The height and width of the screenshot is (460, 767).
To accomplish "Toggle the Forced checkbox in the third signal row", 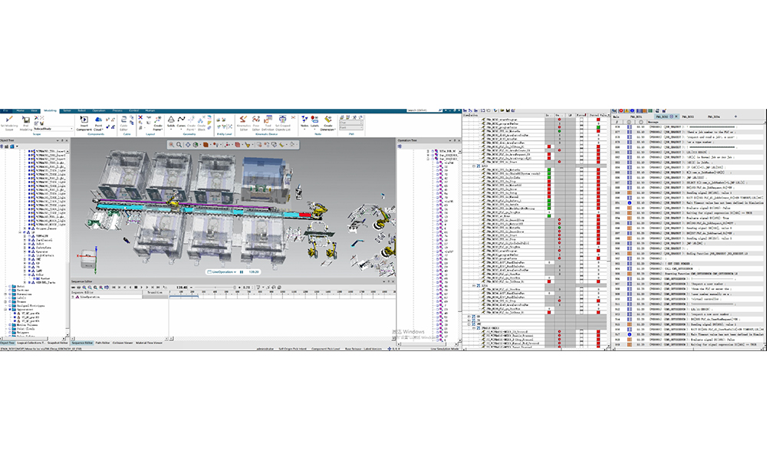I will click(x=580, y=127).
